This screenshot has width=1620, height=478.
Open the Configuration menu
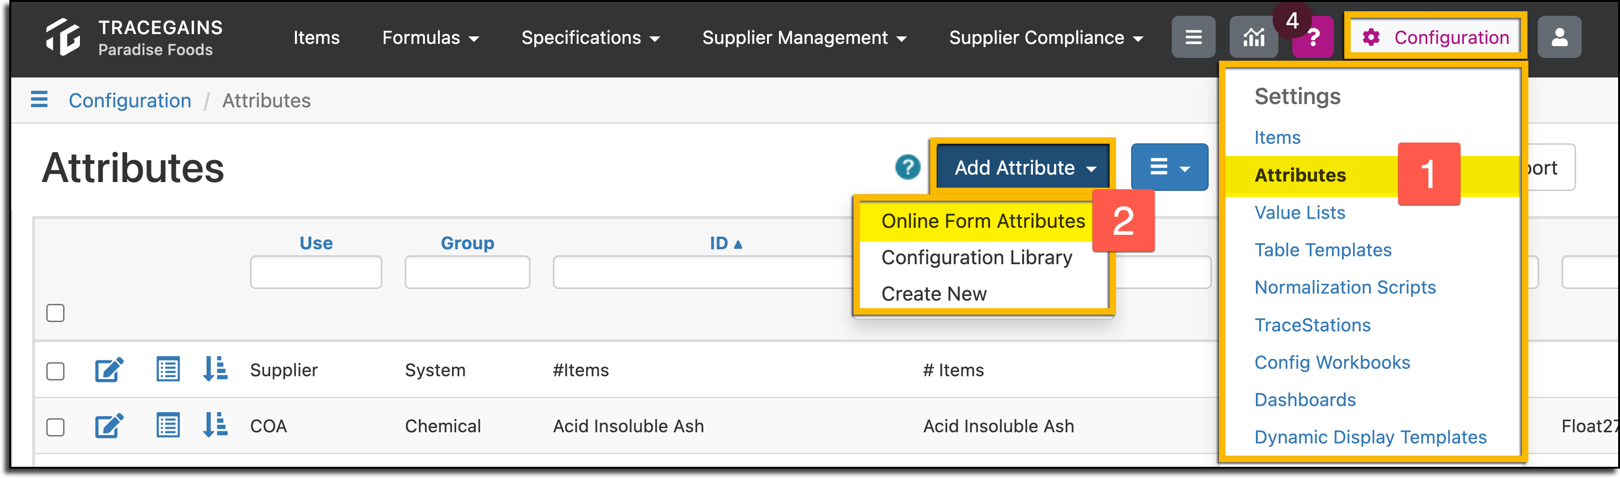click(1435, 37)
